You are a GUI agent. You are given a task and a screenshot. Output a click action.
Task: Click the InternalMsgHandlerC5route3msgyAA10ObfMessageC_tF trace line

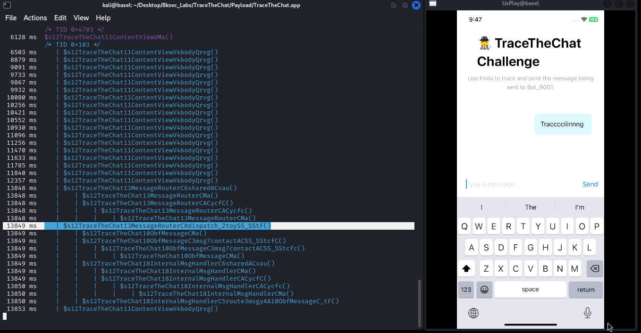click(211, 301)
